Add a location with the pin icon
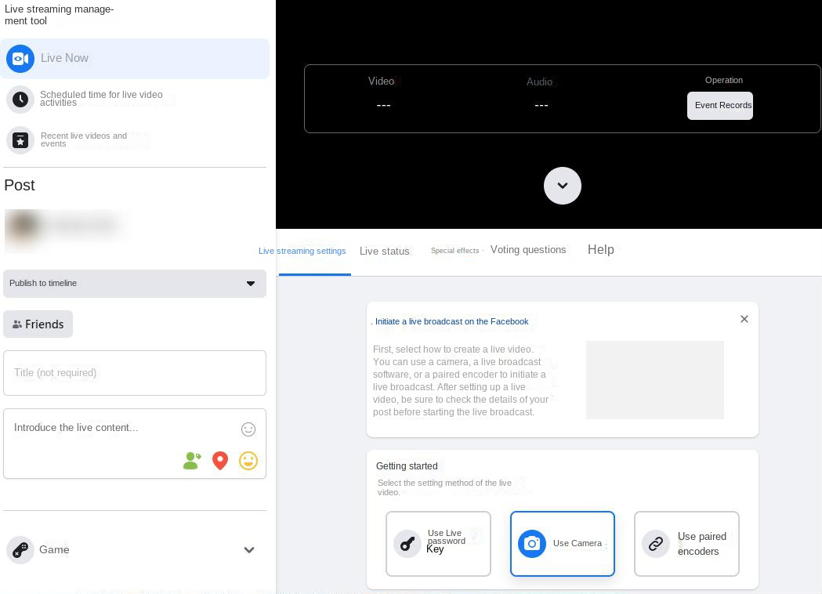The width and height of the screenshot is (822, 594). coord(220,461)
